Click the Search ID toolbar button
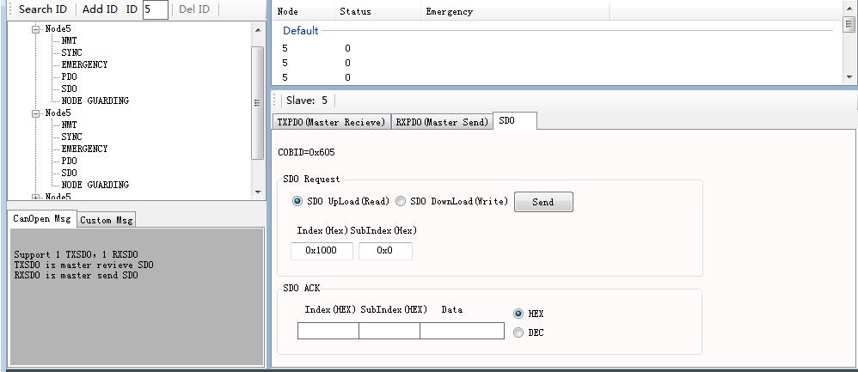Viewport: 858px width, 372px height. (x=42, y=9)
